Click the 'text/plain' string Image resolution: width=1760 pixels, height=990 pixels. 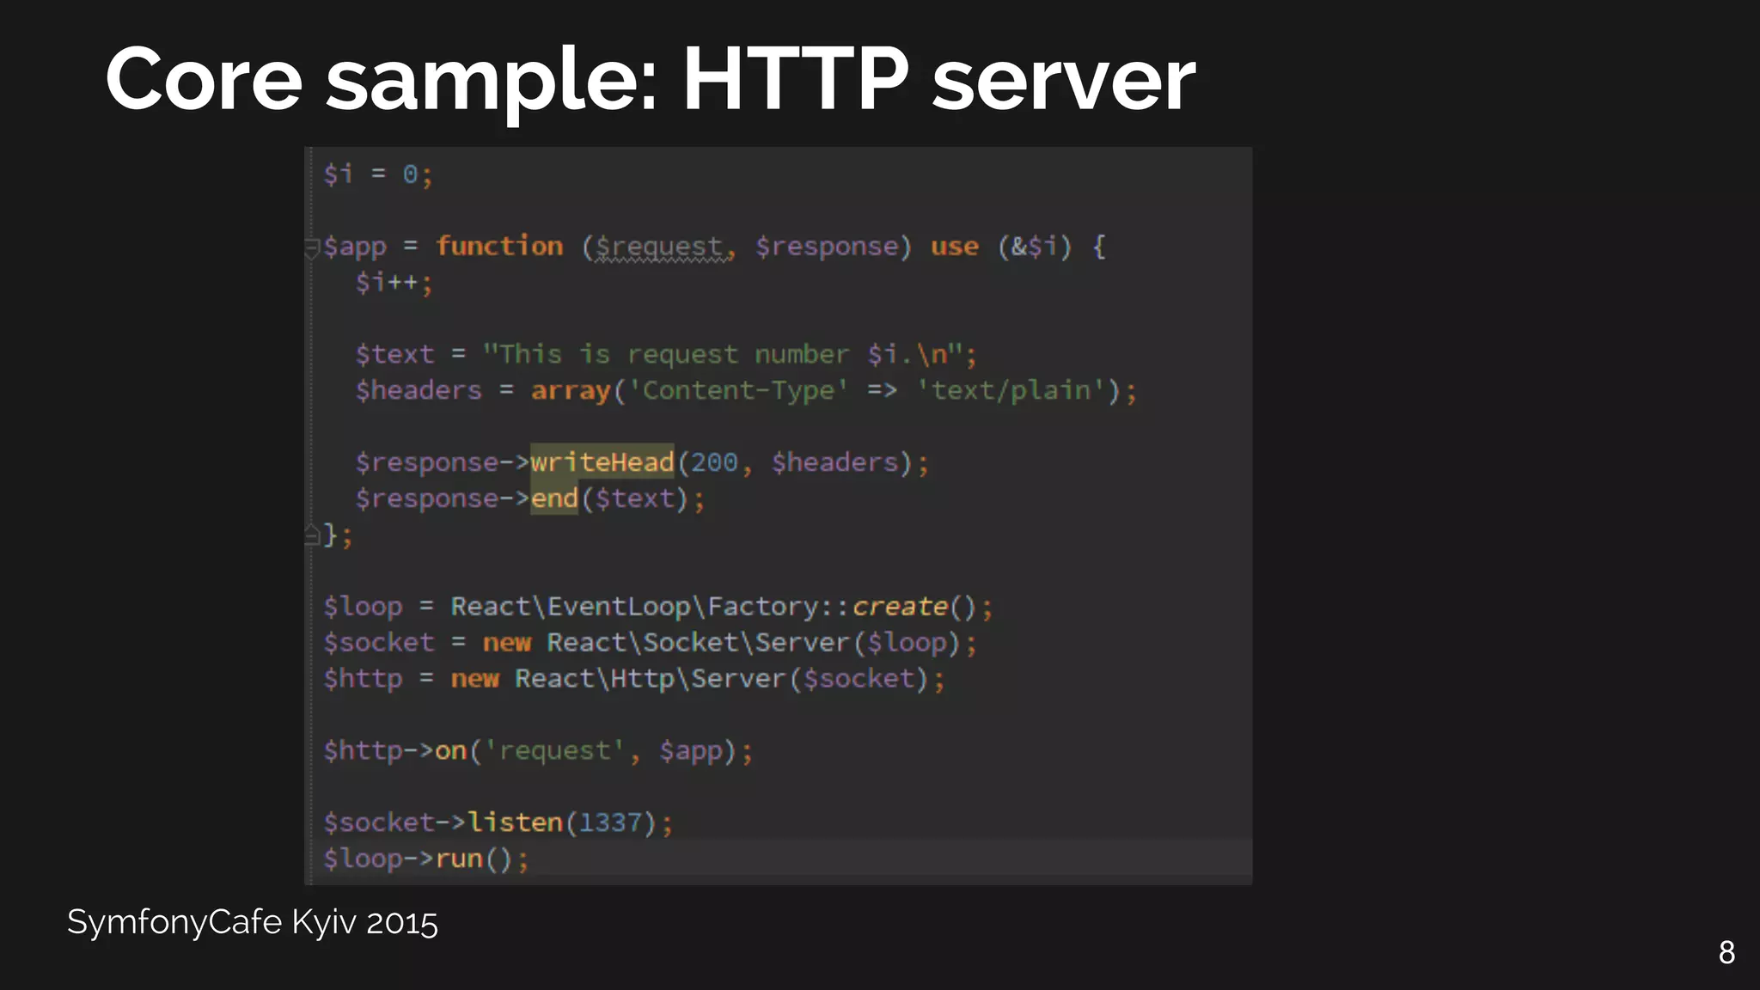click(1011, 391)
